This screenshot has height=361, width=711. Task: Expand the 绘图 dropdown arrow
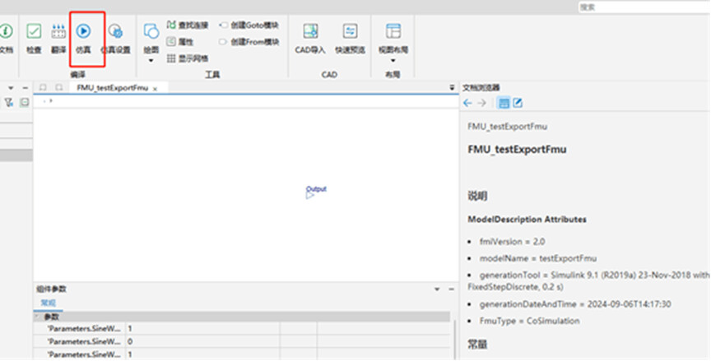tap(151, 61)
